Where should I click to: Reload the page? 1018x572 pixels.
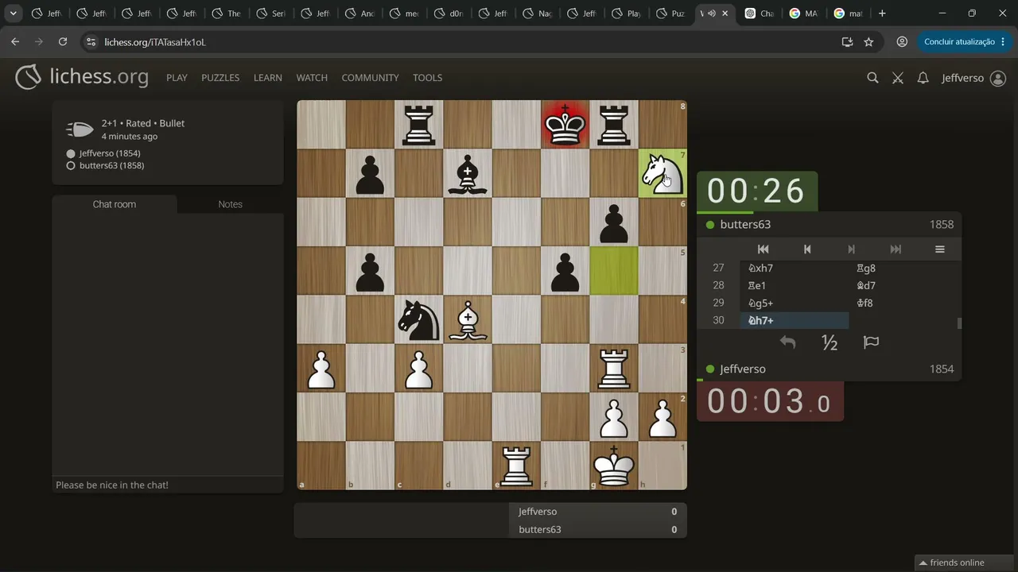63,42
